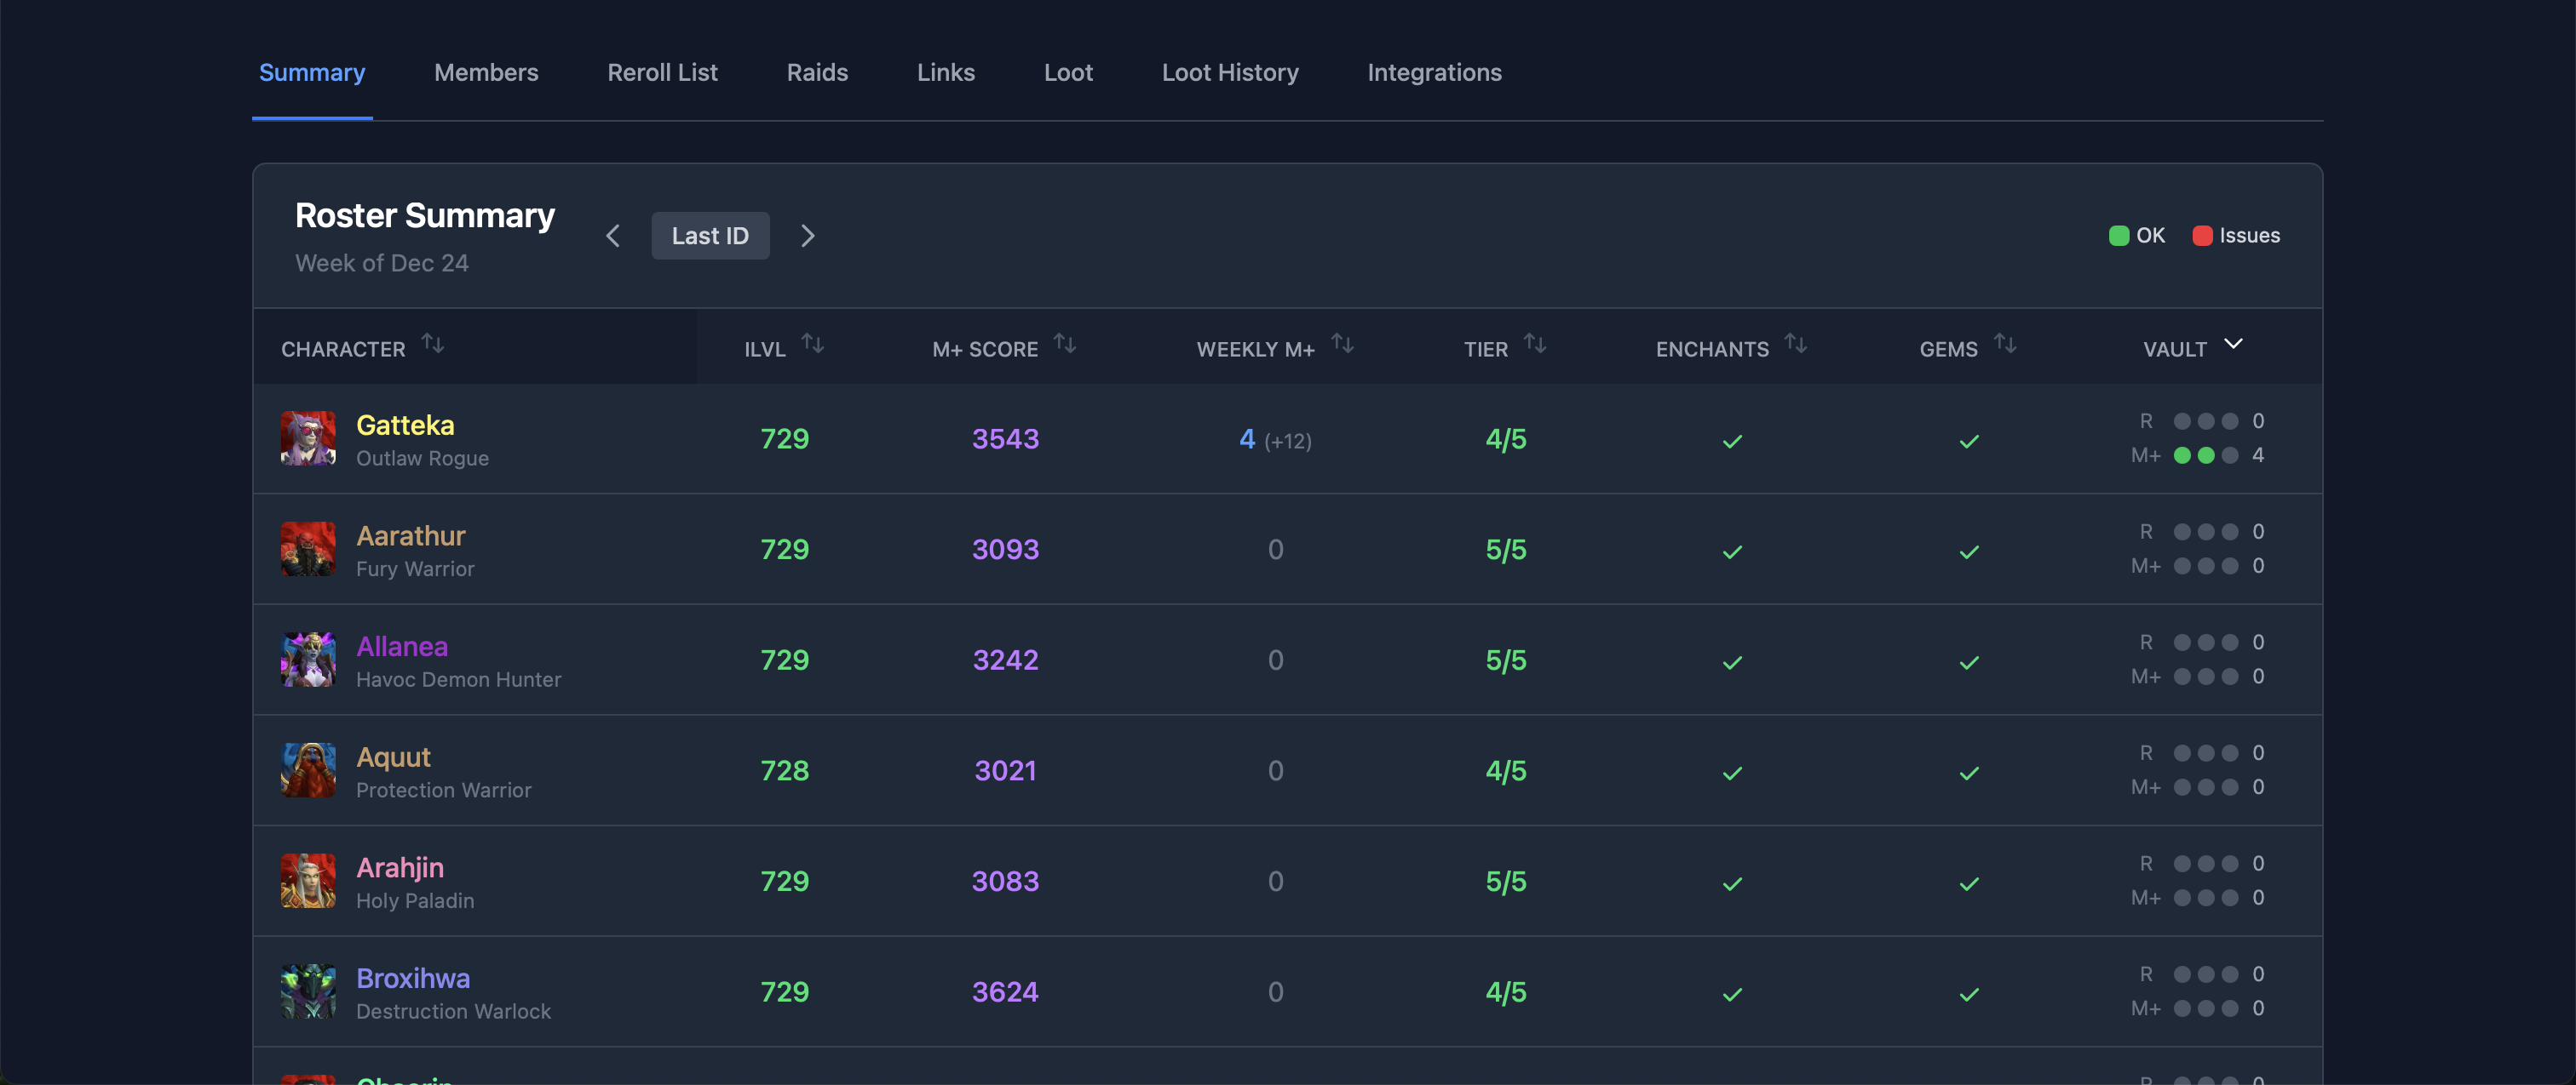This screenshot has width=2576, height=1085.
Task: Navigate to the previous week
Action: click(x=613, y=236)
